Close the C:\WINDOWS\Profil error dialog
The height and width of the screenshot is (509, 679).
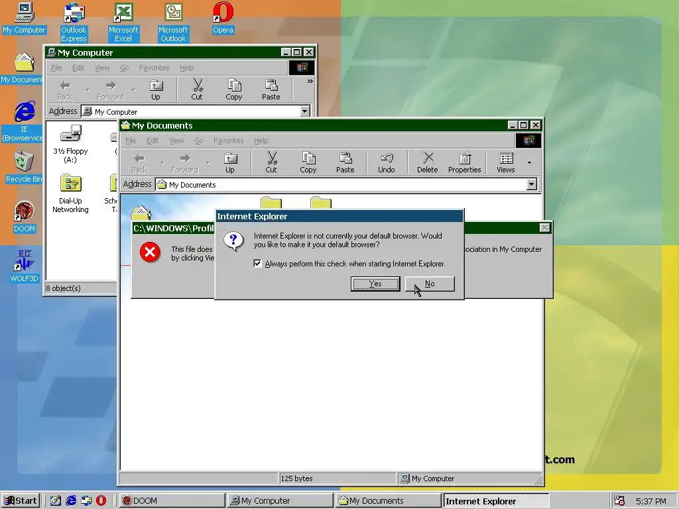(x=545, y=228)
